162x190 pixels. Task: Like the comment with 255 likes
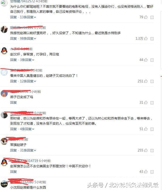click(146, 150)
